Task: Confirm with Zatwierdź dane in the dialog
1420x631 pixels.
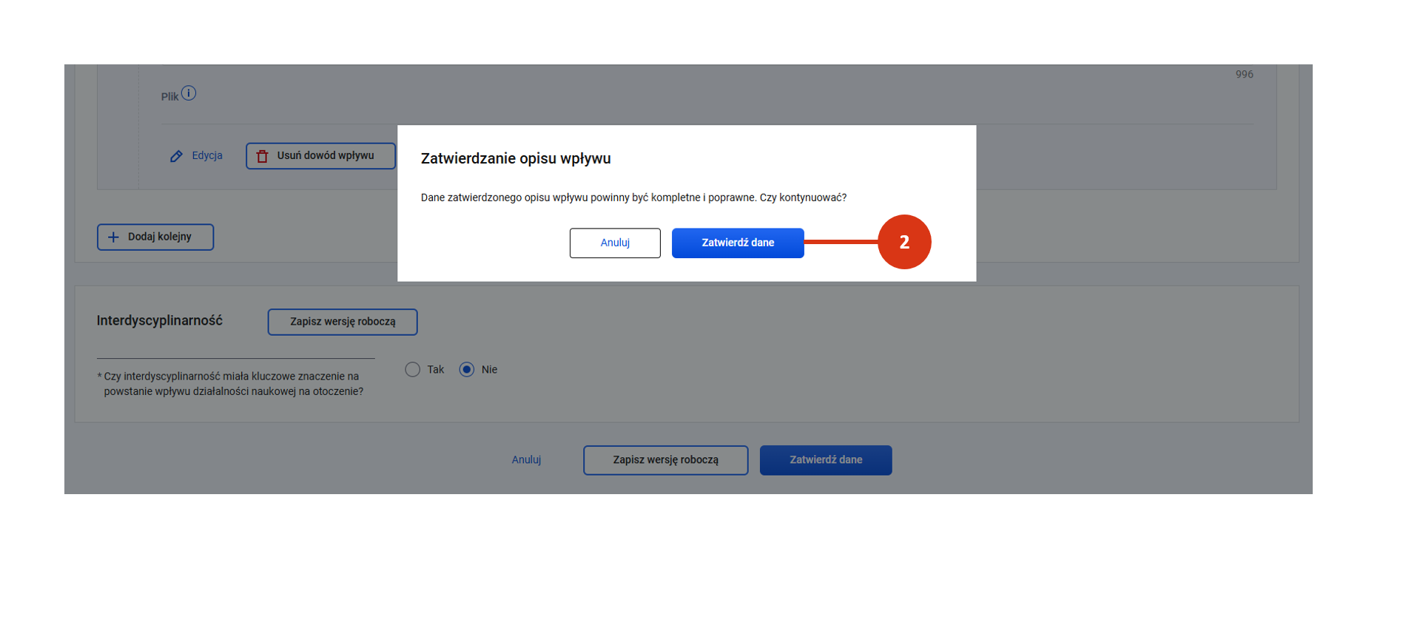Action: tap(737, 243)
